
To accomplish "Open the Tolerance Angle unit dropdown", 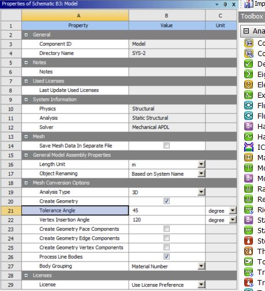I will pos(233,211).
